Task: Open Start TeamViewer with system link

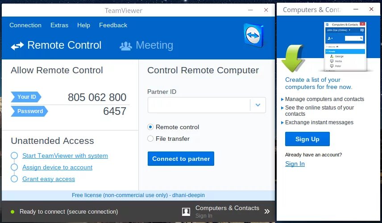Action: click(x=65, y=156)
